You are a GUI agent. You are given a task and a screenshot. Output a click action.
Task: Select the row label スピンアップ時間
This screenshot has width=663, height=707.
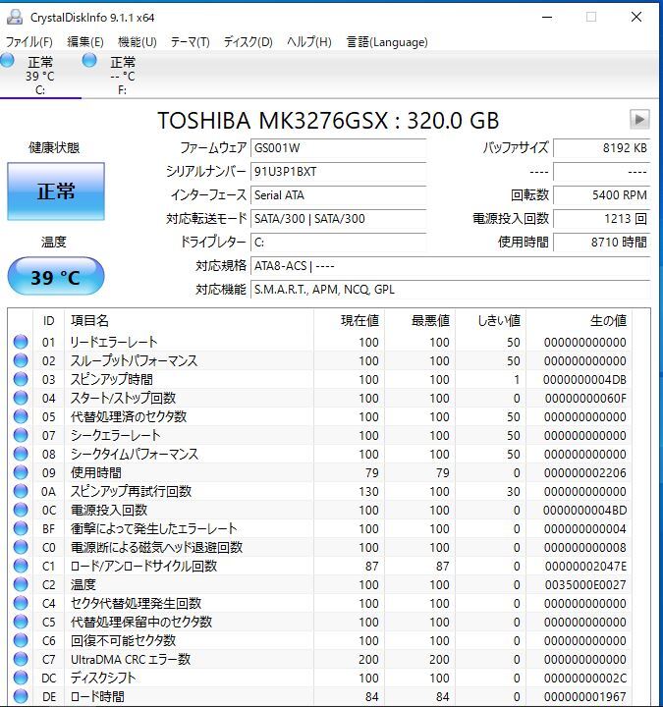pyautogui.click(x=111, y=379)
